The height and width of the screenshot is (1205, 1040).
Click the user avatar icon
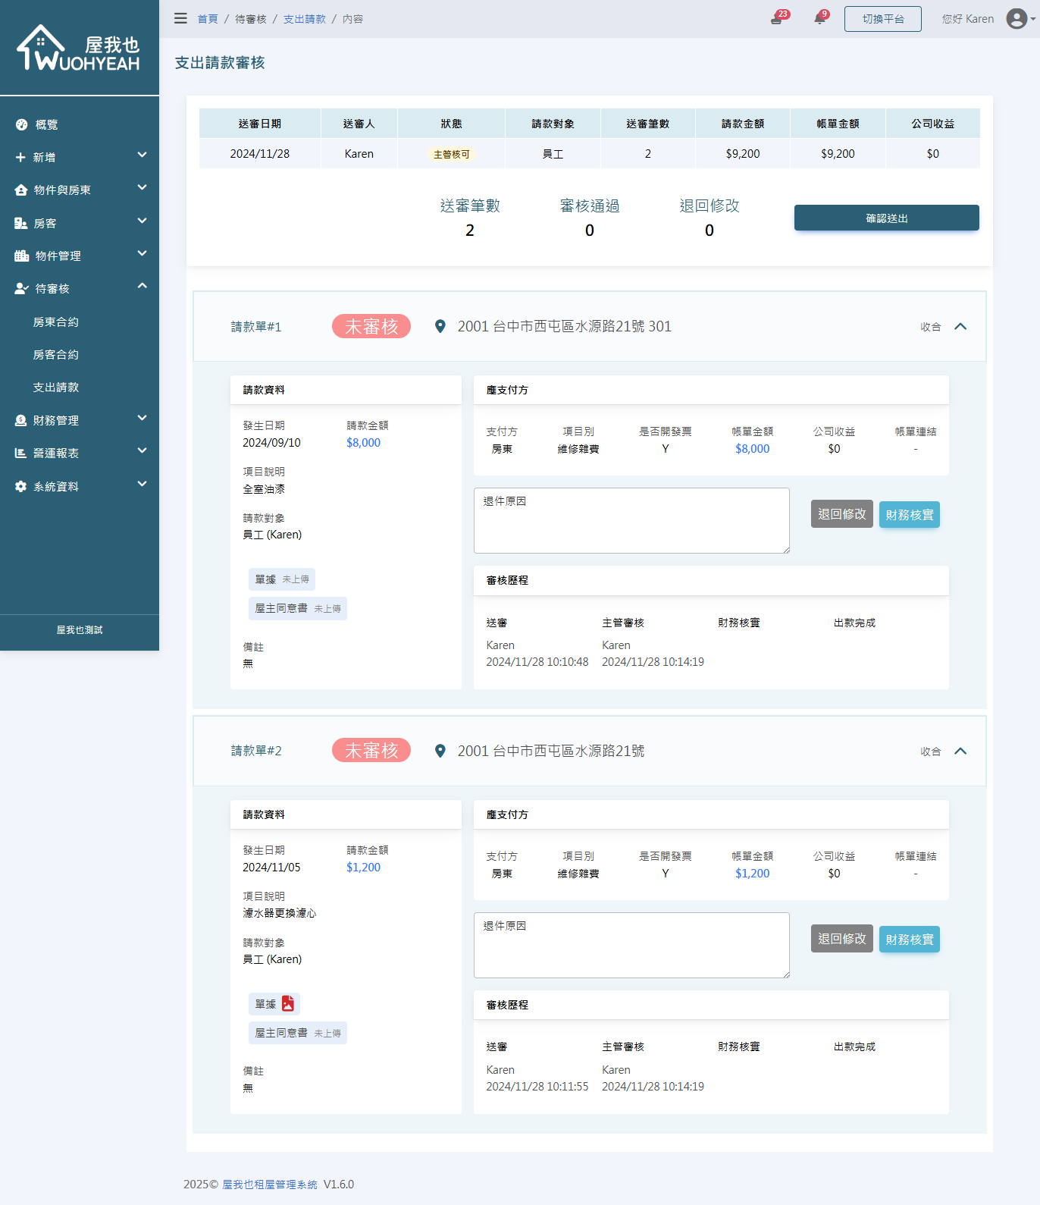(1017, 19)
